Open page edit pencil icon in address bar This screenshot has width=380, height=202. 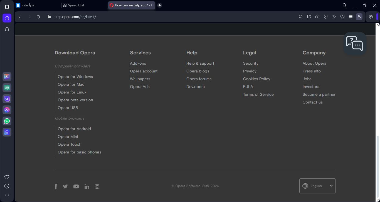pos(309,17)
